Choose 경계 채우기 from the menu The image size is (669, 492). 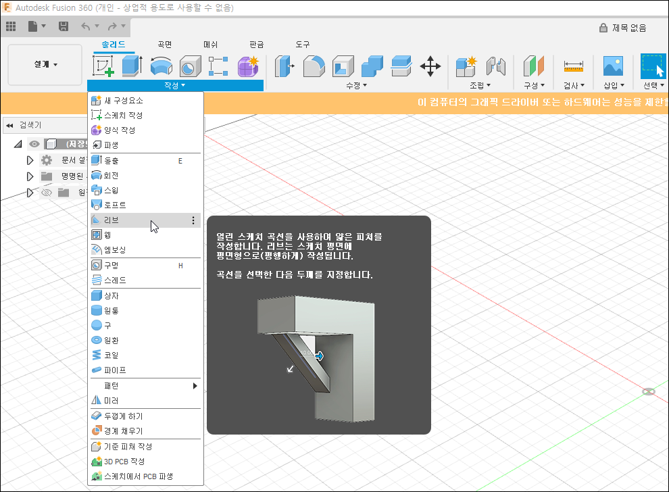click(145, 431)
